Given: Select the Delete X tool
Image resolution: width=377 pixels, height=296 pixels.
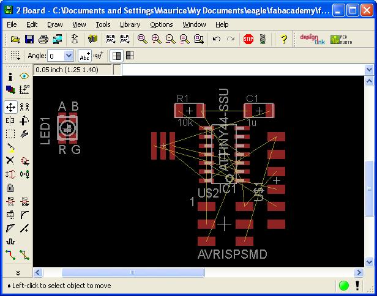Looking at the screenshot, I should [10, 160].
